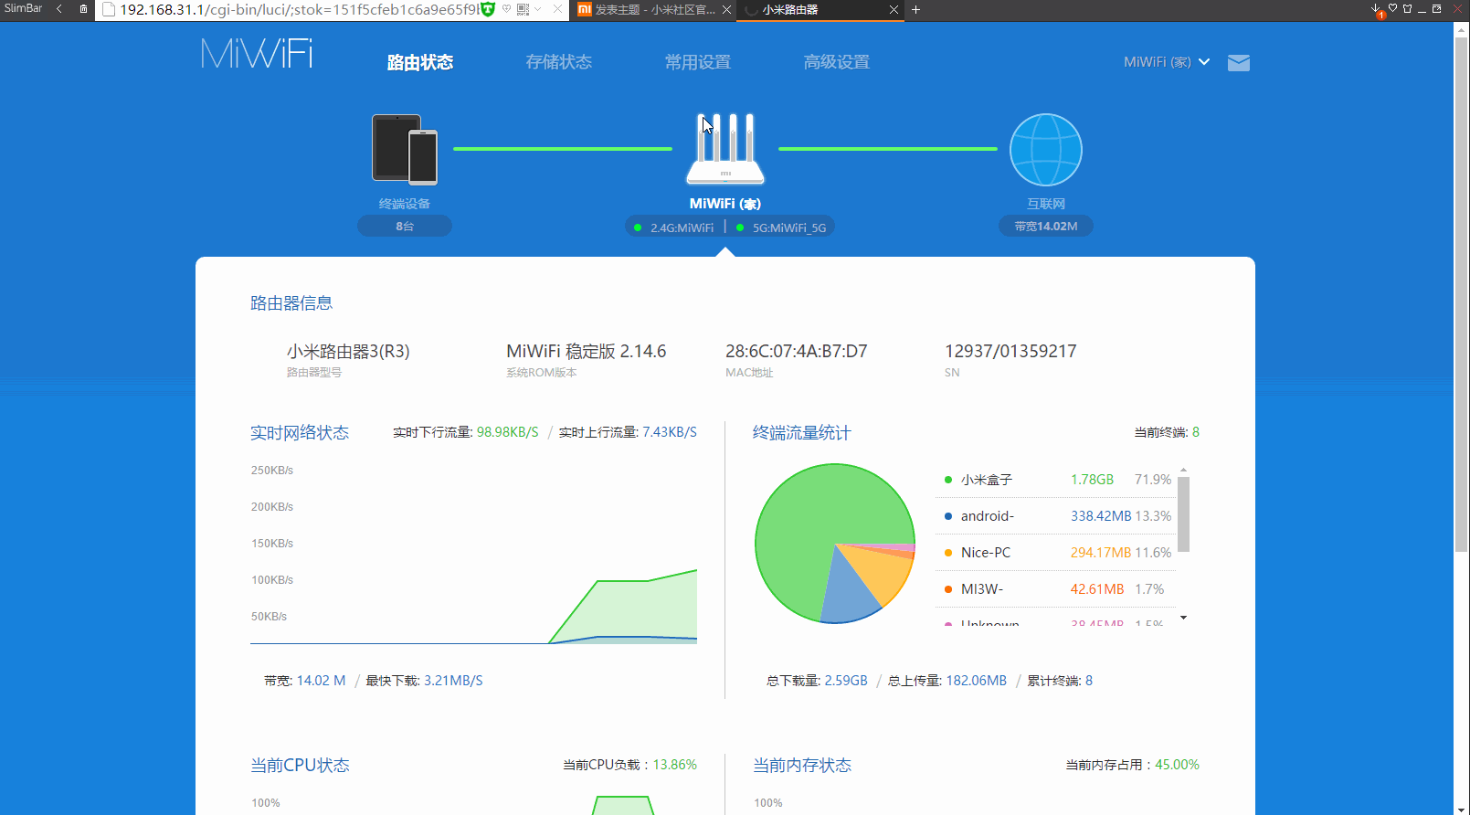1470x815 pixels.
Task: Click the page vertical scrollbar thumb
Action: [1461, 293]
